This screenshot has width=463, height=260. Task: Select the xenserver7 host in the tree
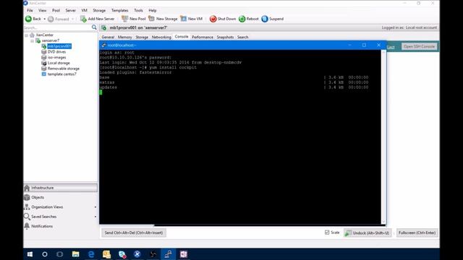51,40
